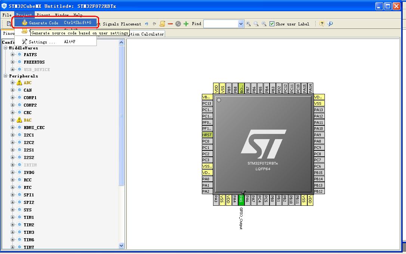
Task: Click the FREERTOS middleware icon
Action: 19,62
